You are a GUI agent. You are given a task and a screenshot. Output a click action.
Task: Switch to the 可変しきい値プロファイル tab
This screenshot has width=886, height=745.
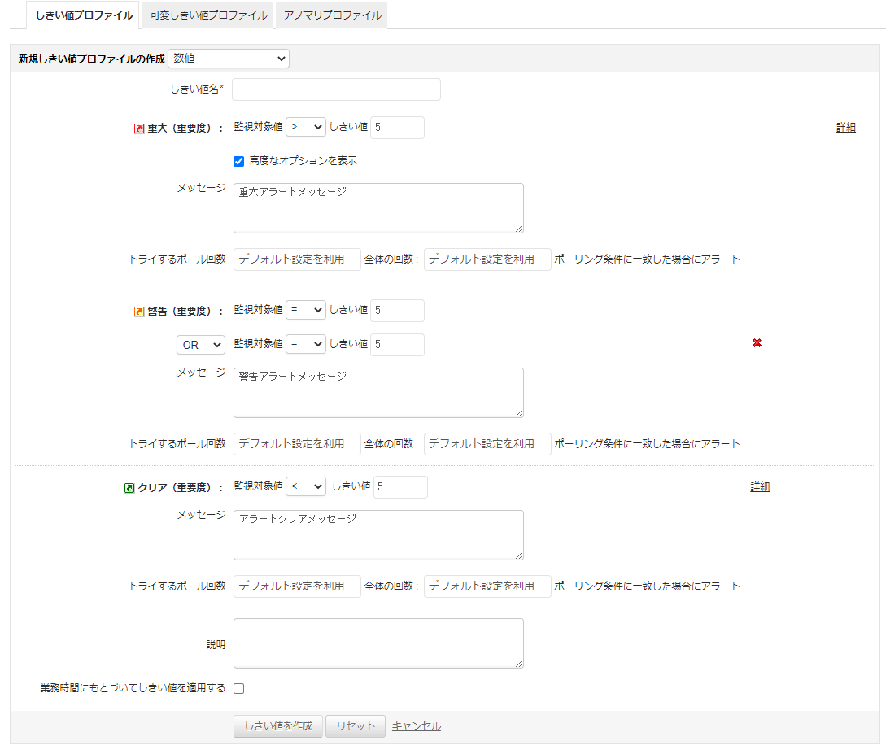[208, 15]
